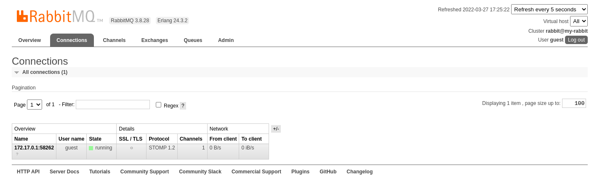This screenshot has height=191, width=597.
Task: Enable the Regex checkbox
Action: tap(158, 105)
